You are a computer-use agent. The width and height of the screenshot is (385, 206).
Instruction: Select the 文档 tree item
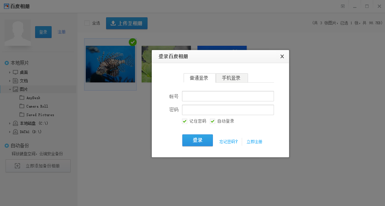(24, 81)
